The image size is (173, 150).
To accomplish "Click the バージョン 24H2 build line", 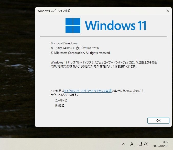I will 75,48.
